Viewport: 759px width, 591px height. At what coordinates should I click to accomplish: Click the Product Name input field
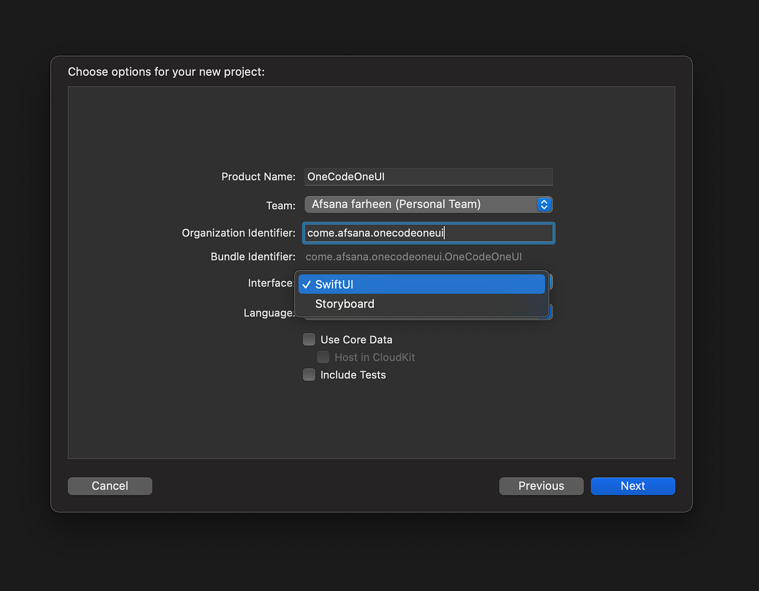pyautogui.click(x=428, y=176)
